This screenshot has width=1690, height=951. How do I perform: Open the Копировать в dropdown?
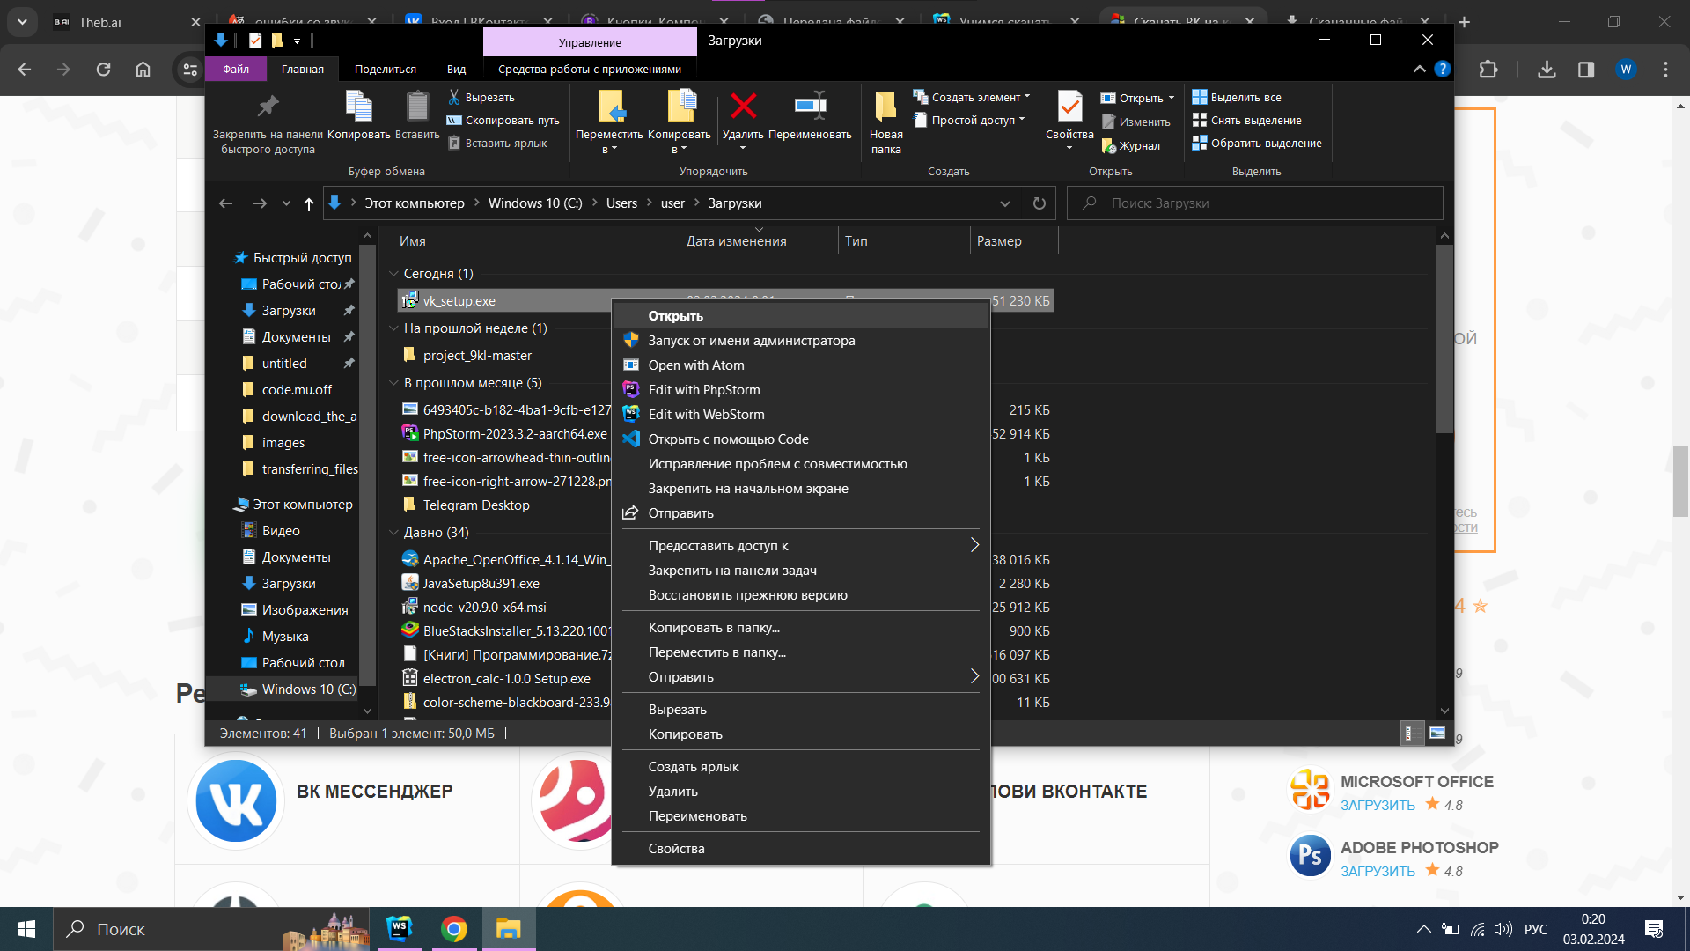679,150
